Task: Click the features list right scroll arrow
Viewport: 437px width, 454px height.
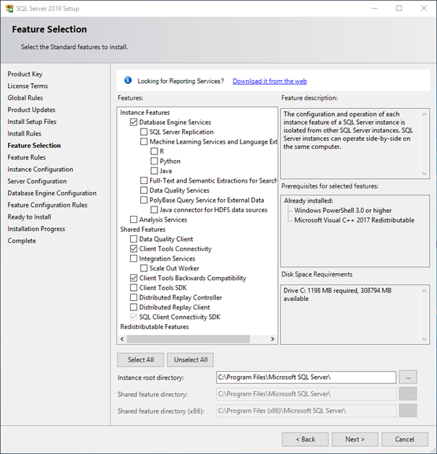Action: (x=272, y=339)
